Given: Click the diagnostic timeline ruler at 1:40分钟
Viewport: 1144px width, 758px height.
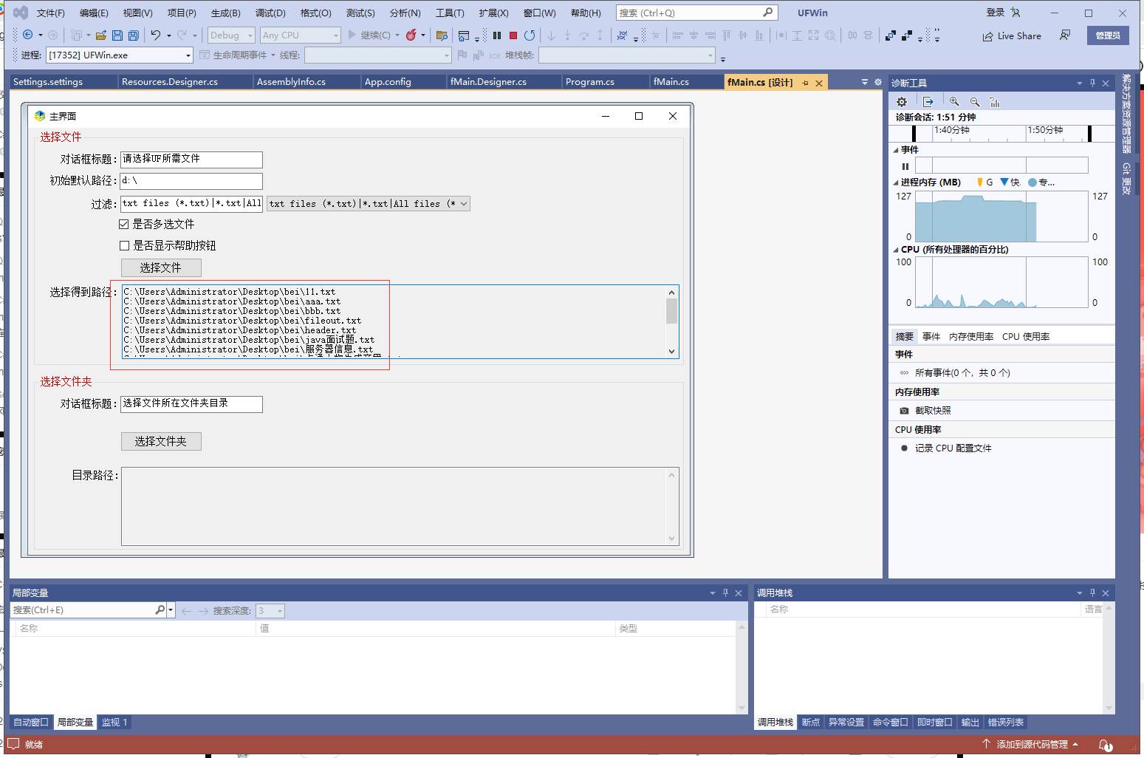Looking at the screenshot, I should click(952, 130).
